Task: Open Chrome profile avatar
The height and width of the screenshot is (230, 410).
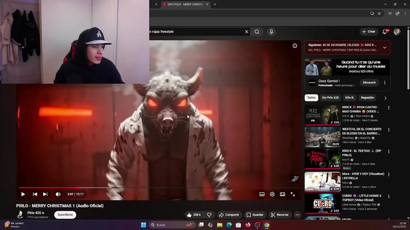Action: (x=398, y=13)
